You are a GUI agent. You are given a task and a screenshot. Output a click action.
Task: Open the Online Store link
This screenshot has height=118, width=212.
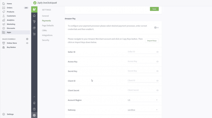[12, 43]
